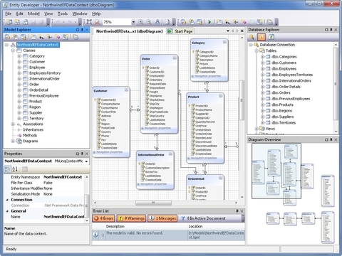Click the refresh icon in Database Explorer toolbar
Screen dimensions: 342x256
(271, 37)
